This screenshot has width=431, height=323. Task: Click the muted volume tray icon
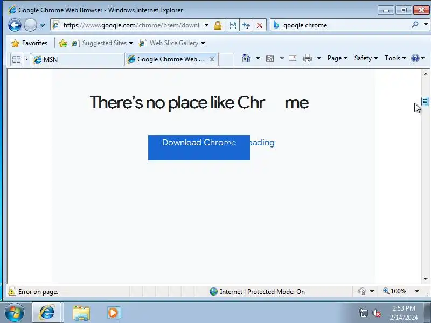pyautogui.click(x=376, y=313)
